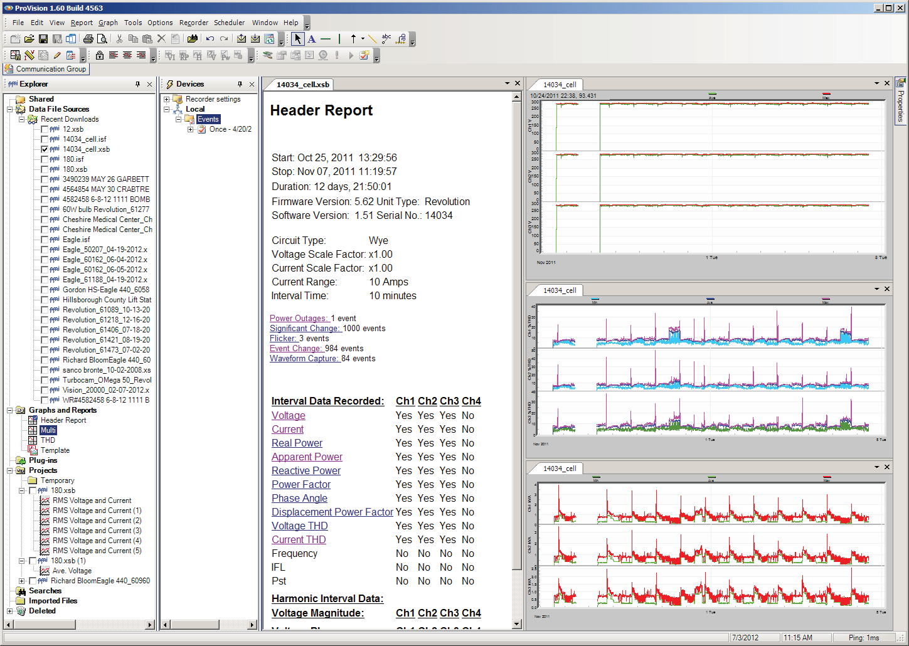909x646 pixels.
Task: Select the lock icon in the graph toolbar
Action: coord(100,55)
